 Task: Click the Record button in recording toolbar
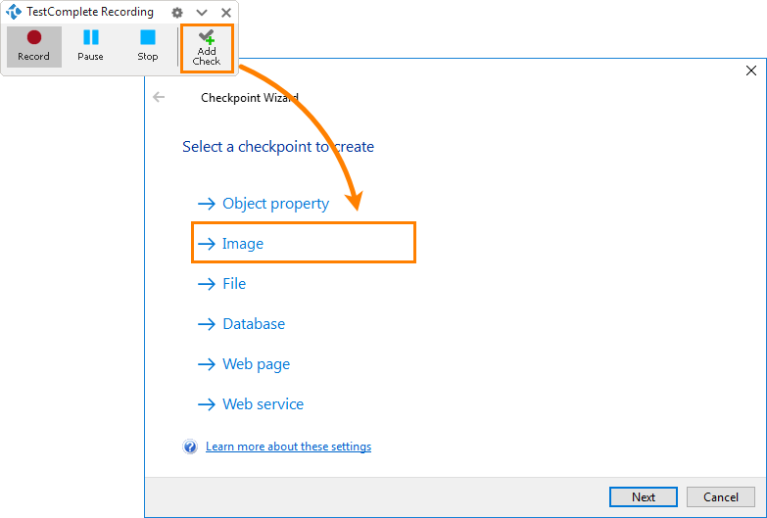(x=33, y=46)
